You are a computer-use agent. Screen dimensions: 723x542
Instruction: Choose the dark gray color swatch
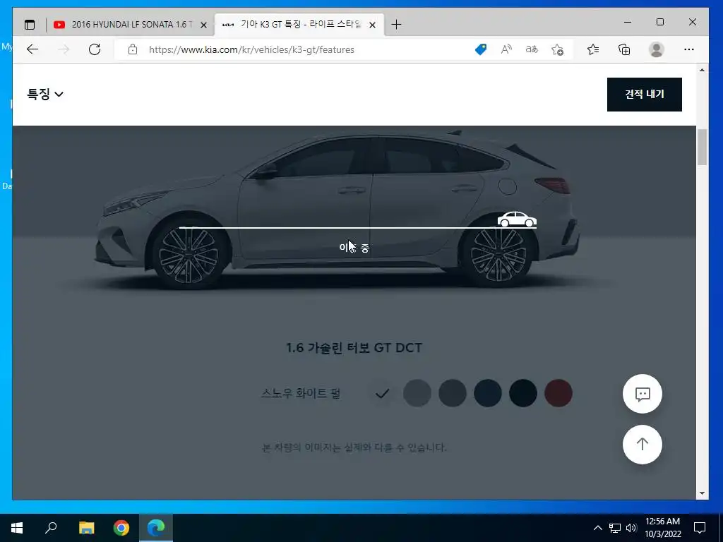453,394
